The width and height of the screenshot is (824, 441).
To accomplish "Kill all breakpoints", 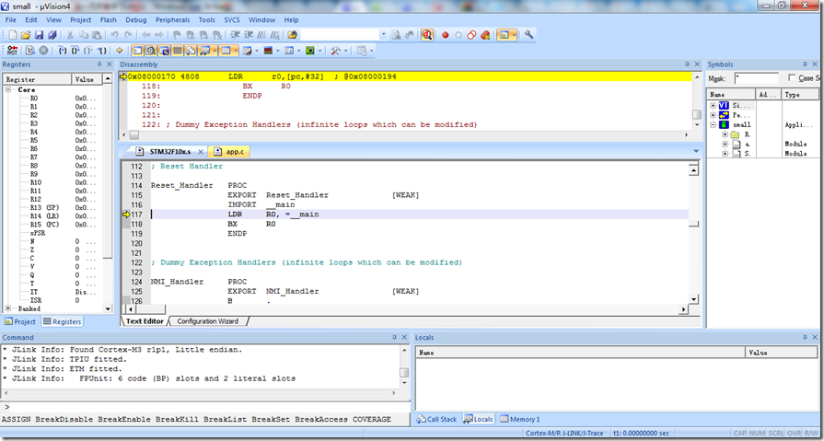I will point(485,35).
